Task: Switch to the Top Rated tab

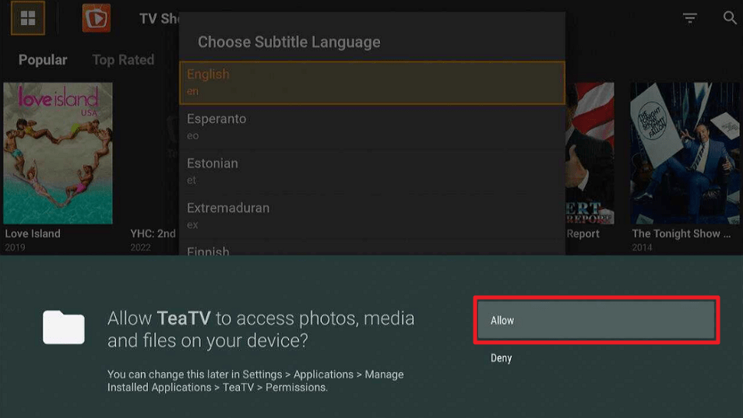Action: tap(123, 60)
